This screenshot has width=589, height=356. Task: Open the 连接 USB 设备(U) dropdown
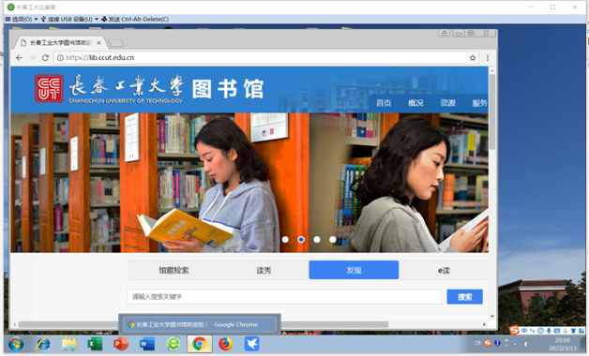(69, 19)
